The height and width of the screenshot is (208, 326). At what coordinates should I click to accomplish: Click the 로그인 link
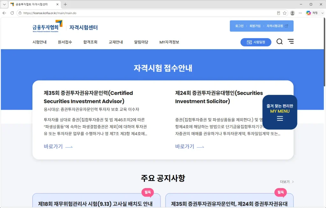pyautogui.click(x=239, y=26)
